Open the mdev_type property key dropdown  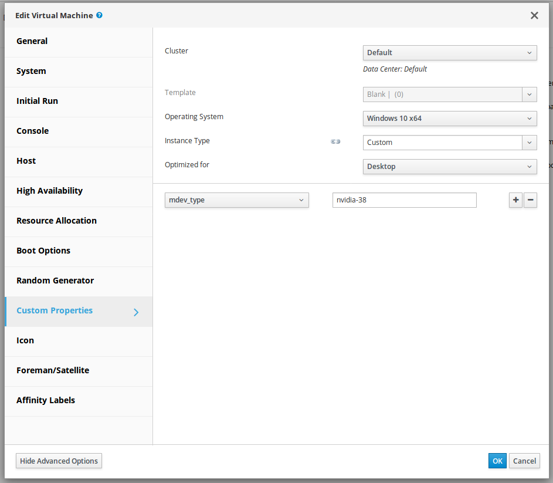pos(236,200)
